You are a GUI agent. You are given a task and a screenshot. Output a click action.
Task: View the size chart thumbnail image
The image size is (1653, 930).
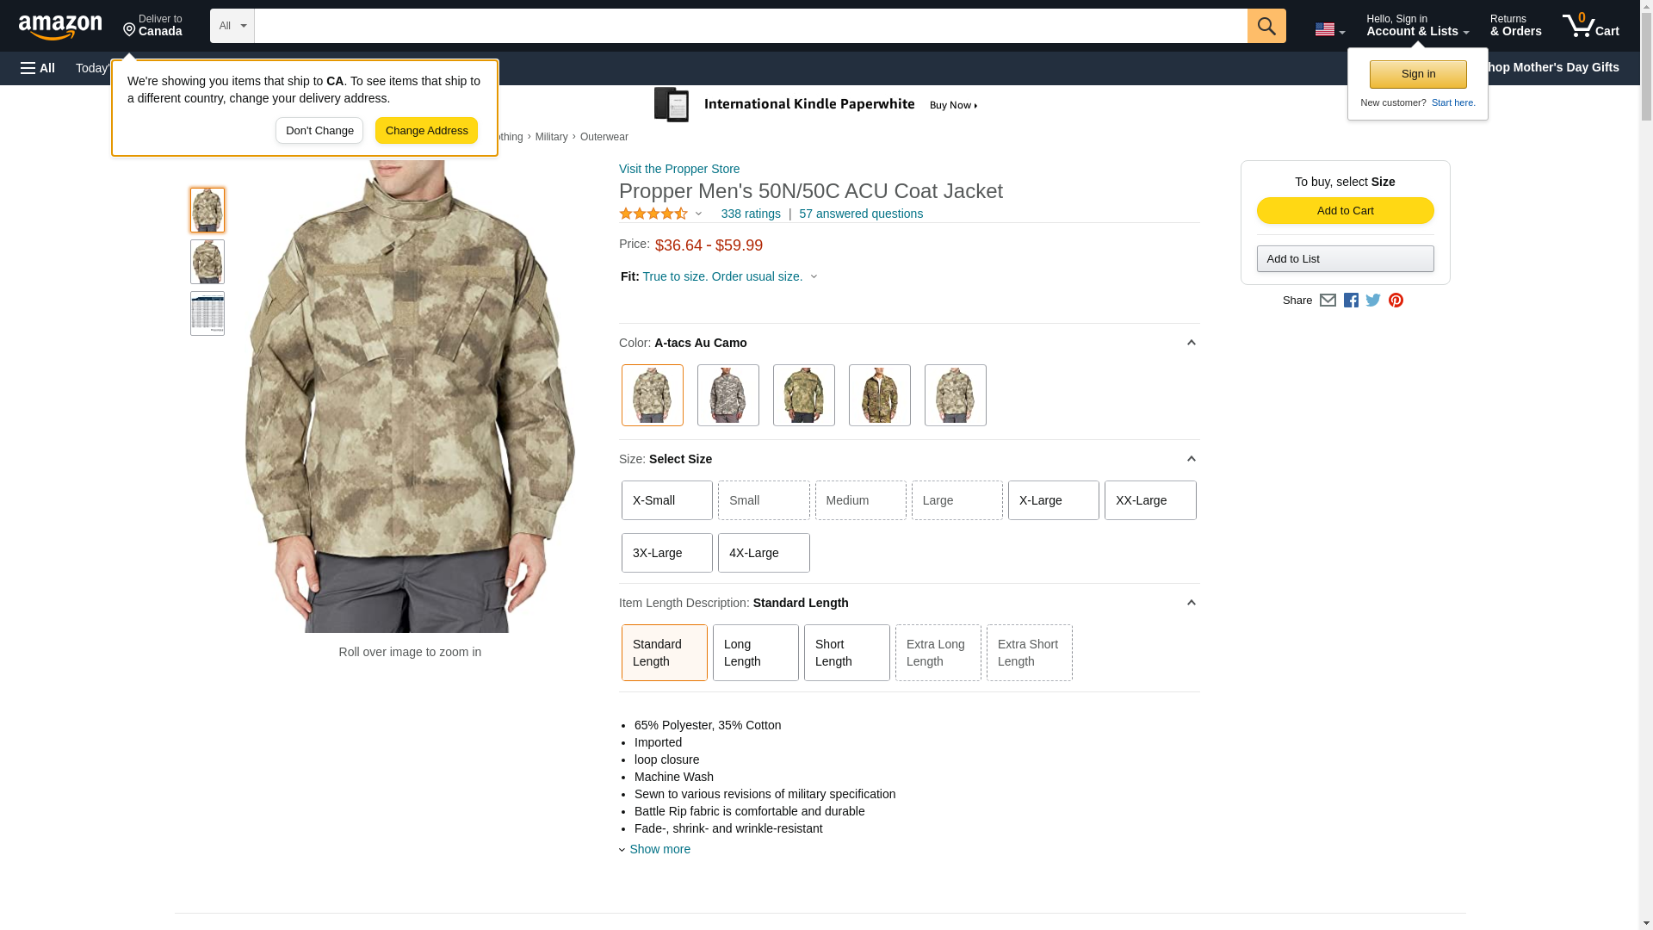click(207, 313)
